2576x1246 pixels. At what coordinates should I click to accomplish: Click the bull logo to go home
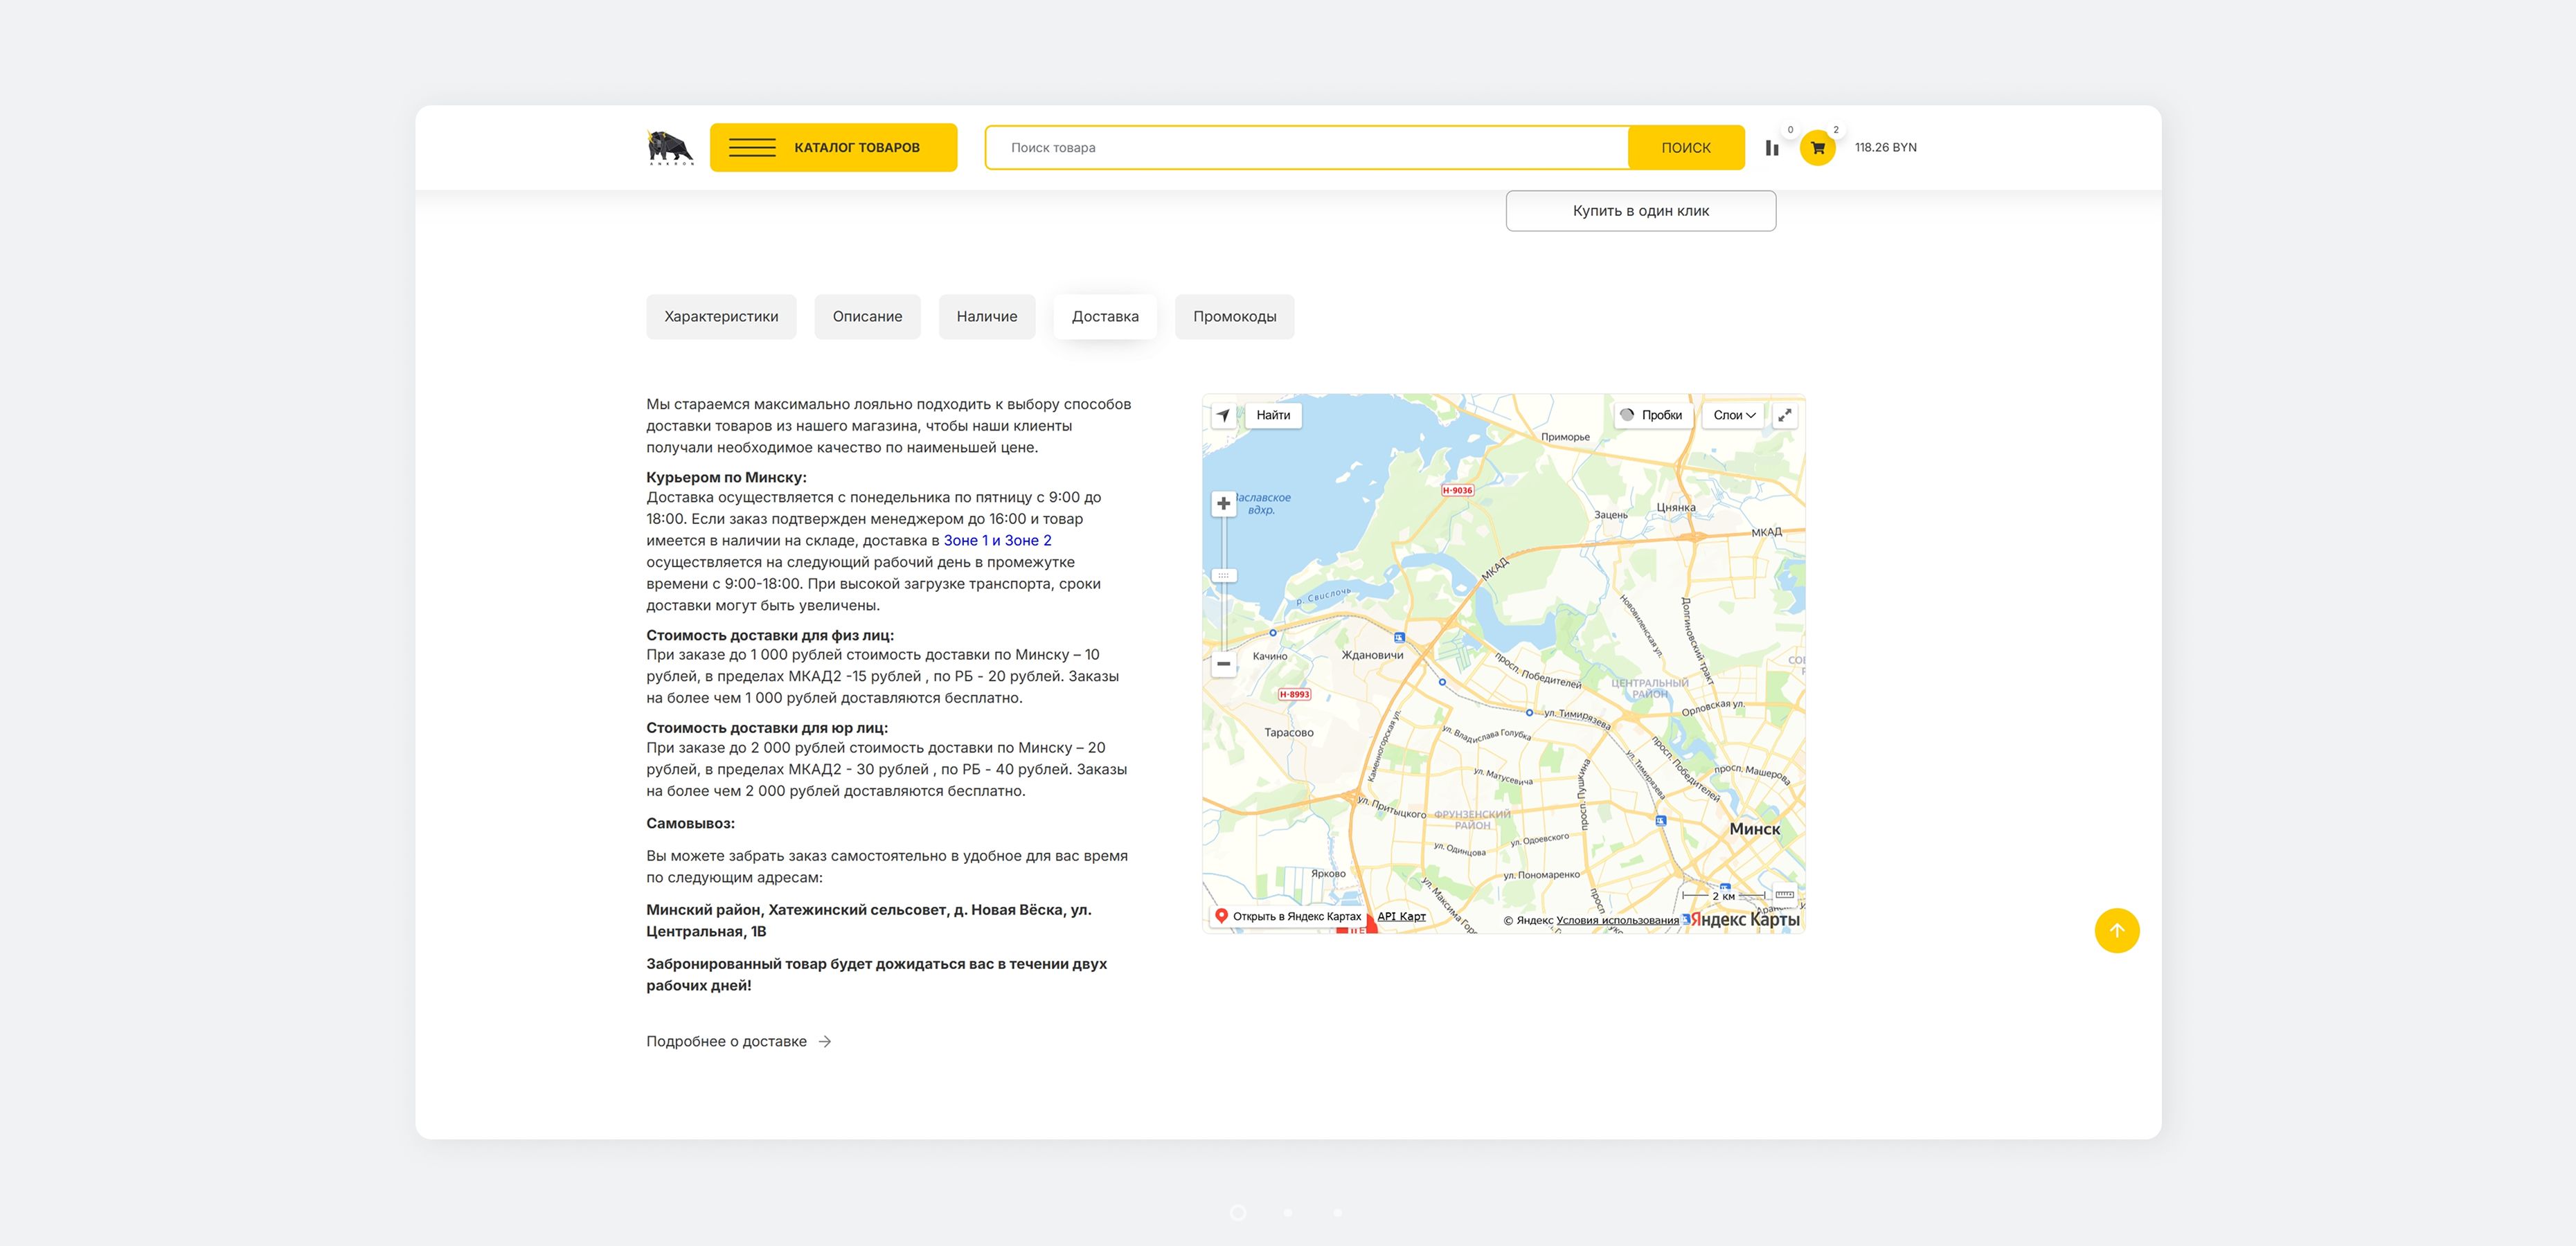click(670, 147)
